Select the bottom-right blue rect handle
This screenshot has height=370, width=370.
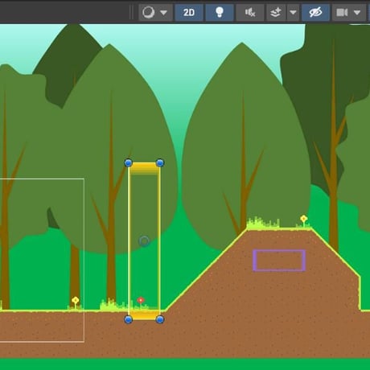[160, 319]
